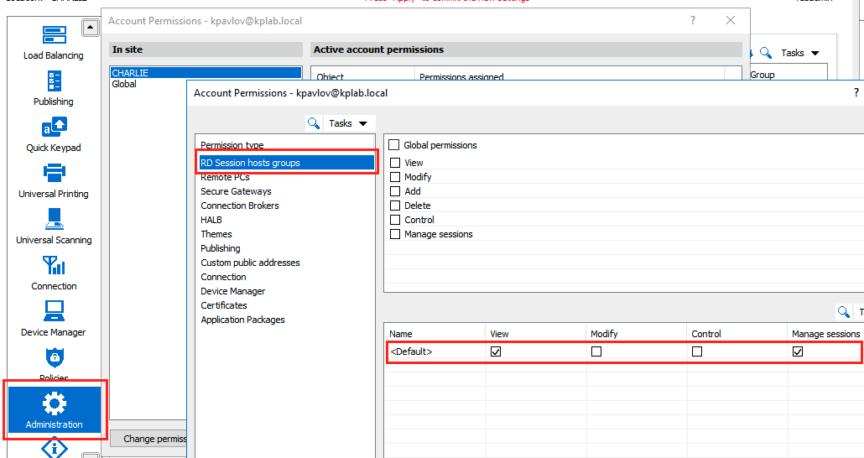Image resolution: width=864 pixels, height=458 pixels.
Task: Open Tasks dropdown in background window
Action: coord(799,53)
